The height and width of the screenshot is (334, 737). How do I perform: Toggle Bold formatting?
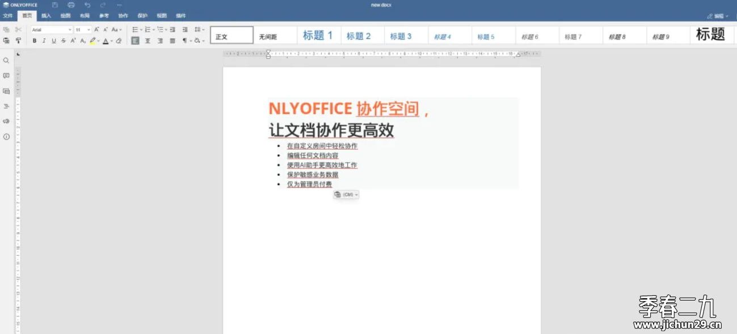pos(35,41)
